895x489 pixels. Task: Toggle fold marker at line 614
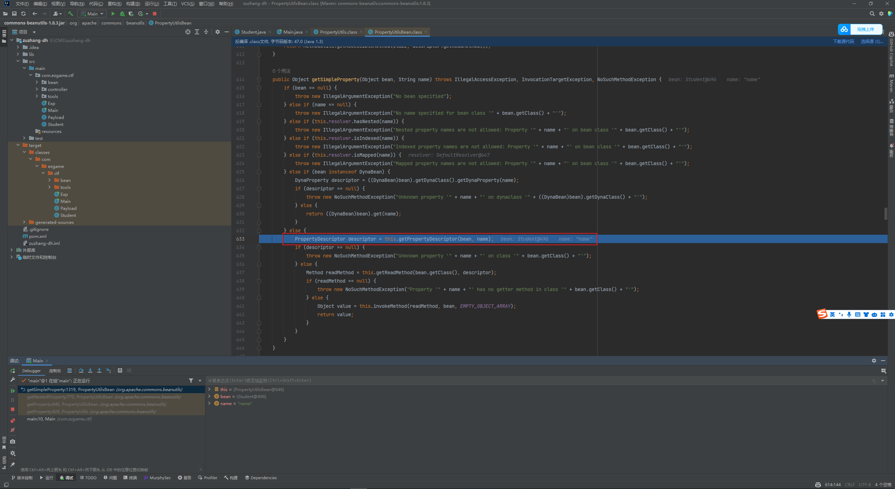pyautogui.click(x=259, y=79)
